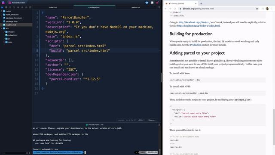Image resolution: width=275 pixels, height=155 pixels.
Task: Bookmark this page with the star icon
Action: coord(257,9)
